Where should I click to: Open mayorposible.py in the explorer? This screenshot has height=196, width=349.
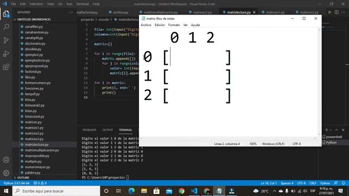pos(37,156)
